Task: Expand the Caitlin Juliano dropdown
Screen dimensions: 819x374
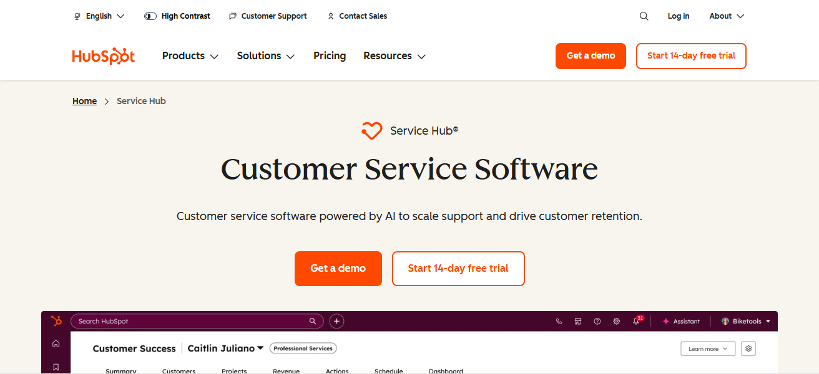Action: [x=225, y=348]
